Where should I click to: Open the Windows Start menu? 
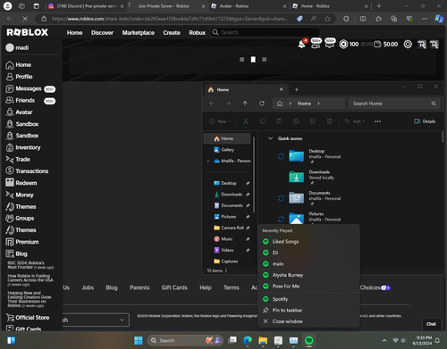(139, 340)
